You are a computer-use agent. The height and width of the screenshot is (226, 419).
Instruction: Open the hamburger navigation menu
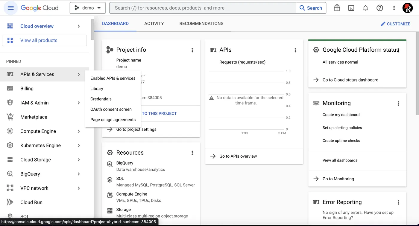(10, 8)
